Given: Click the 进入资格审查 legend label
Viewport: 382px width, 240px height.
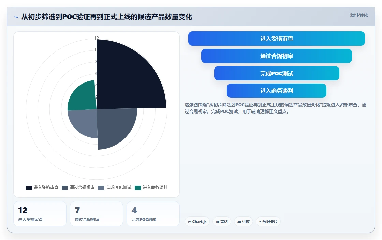Looking at the screenshot, I should pos(46,187).
